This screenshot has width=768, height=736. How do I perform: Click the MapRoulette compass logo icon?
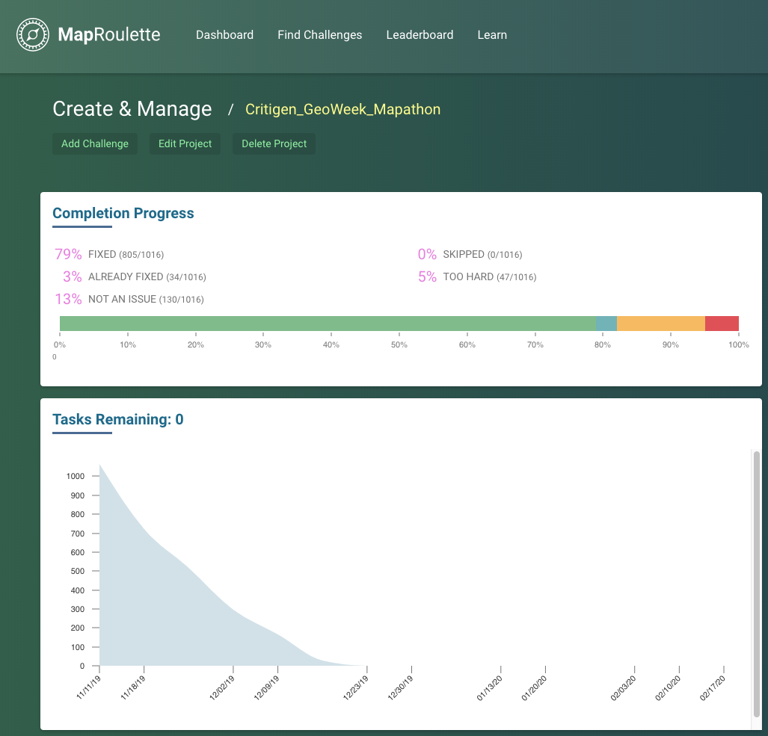(x=33, y=34)
